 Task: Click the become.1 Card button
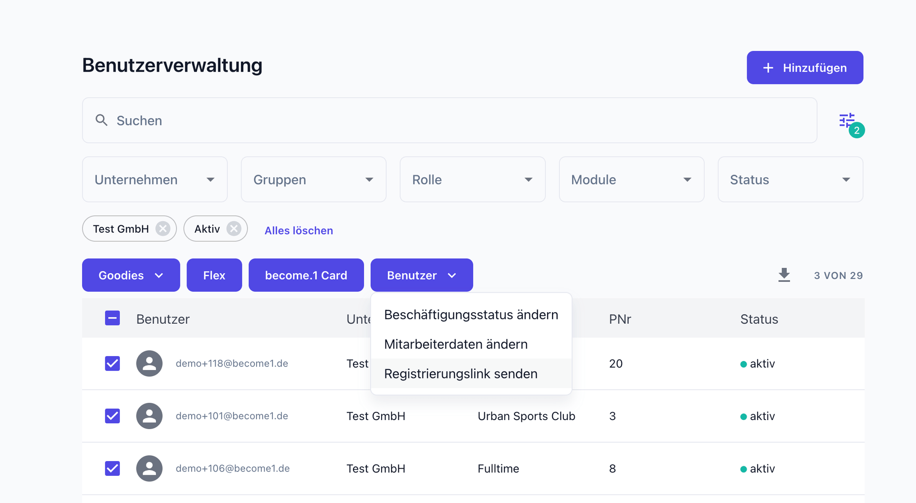coord(306,275)
